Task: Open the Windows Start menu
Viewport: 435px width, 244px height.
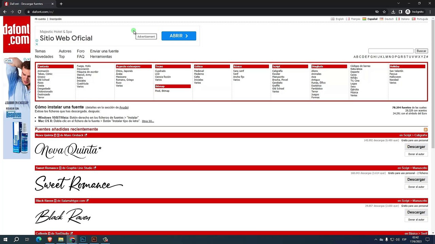Action: 5,240
